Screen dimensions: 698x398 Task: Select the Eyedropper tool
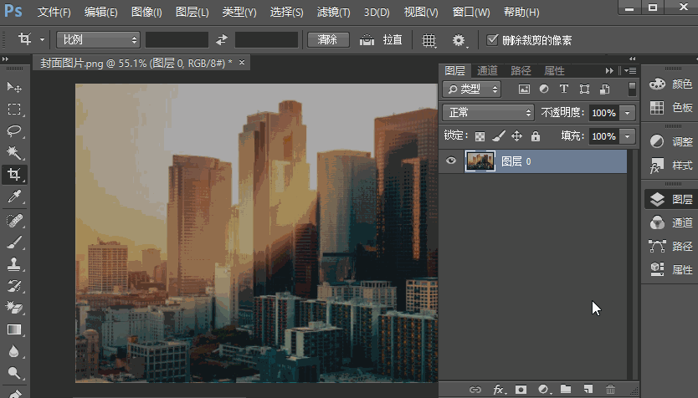click(14, 196)
